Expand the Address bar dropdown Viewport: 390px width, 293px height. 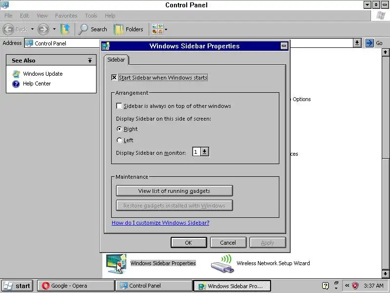pyautogui.click(x=357, y=43)
